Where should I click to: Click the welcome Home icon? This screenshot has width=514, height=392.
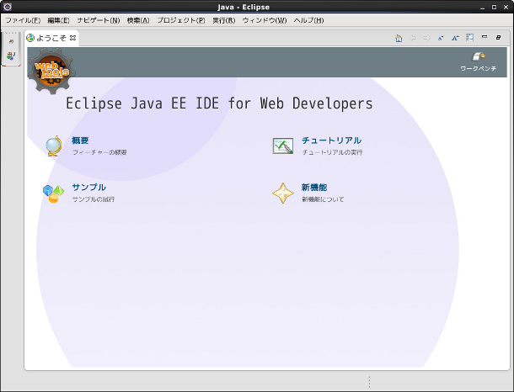(399, 38)
